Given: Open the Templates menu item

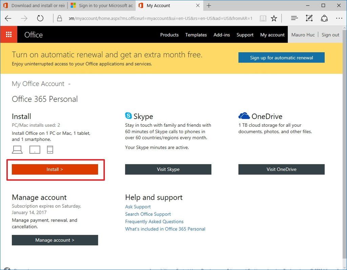Looking at the screenshot, I should [x=196, y=35].
